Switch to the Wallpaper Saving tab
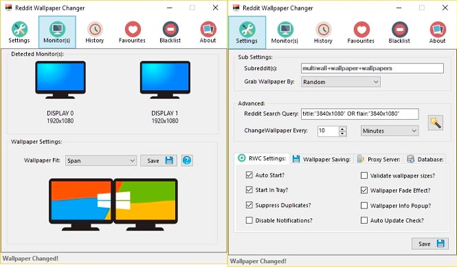457x267 pixels. pos(322,159)
